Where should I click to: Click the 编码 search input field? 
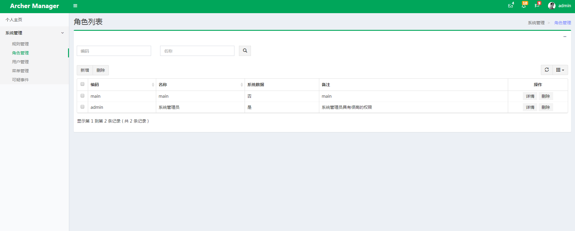coord(114,51)
